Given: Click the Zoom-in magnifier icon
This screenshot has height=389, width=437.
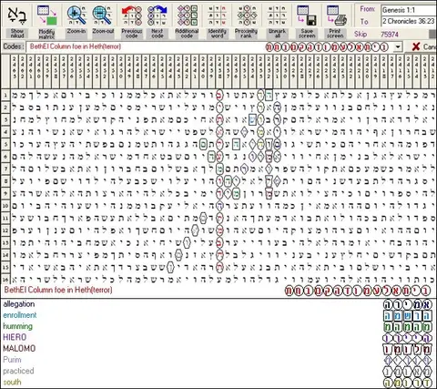Looking at the screenshot, I should click(76, 15).
